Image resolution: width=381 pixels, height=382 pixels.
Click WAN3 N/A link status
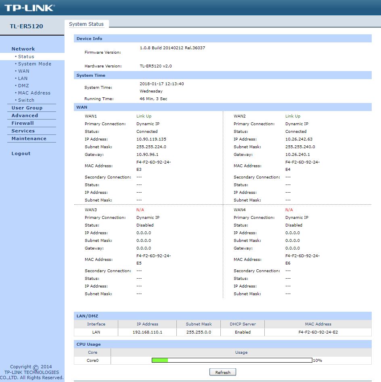pyautogui.click(x=140, y=210)
